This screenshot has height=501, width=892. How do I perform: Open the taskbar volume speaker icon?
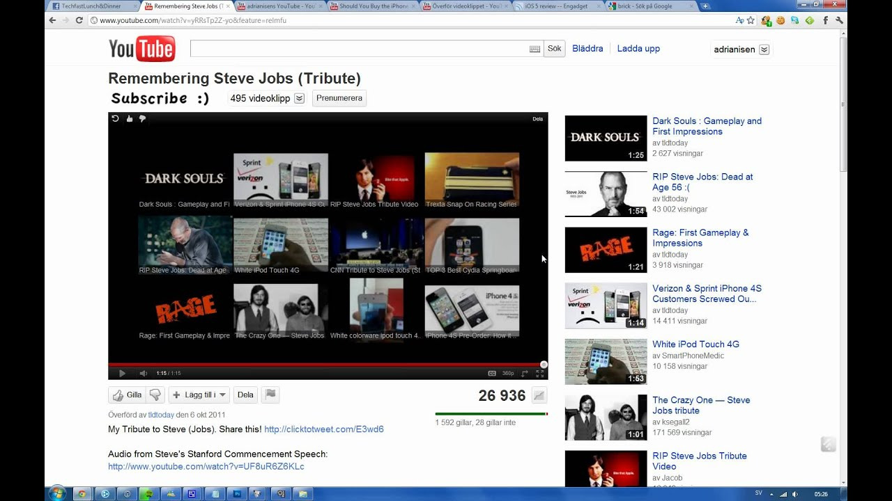pyautogui.click(x=794, y=494)
